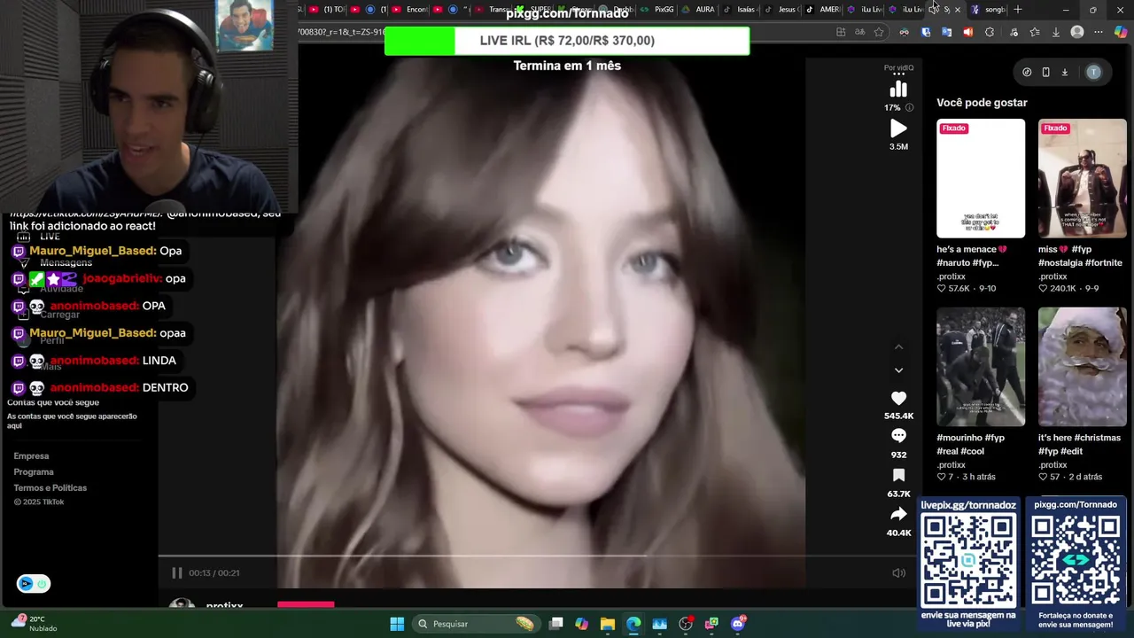Open the Programa footer link
Image resolution: width=1134 pixels, height=638 pixels.
[34, 472]
